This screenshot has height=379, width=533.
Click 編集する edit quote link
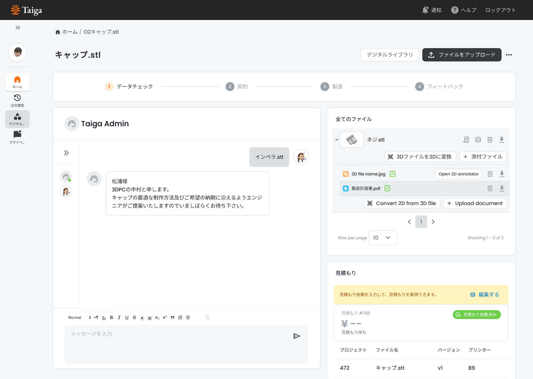coord(485,295)
